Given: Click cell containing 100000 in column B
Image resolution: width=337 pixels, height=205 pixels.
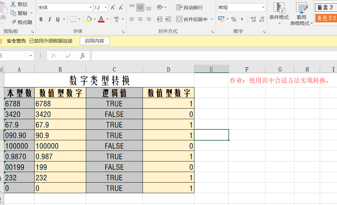Looking at the screenshot, I should point(60,146).
